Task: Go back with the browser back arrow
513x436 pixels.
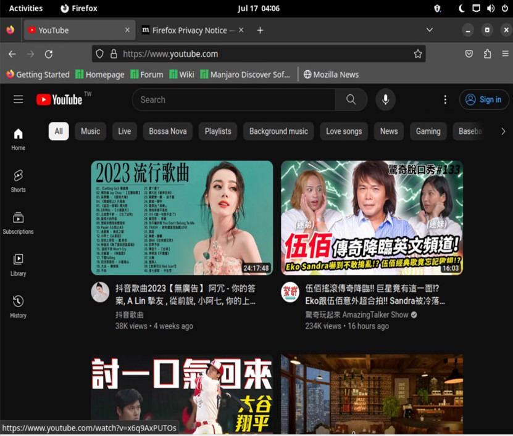Action: 12,54
